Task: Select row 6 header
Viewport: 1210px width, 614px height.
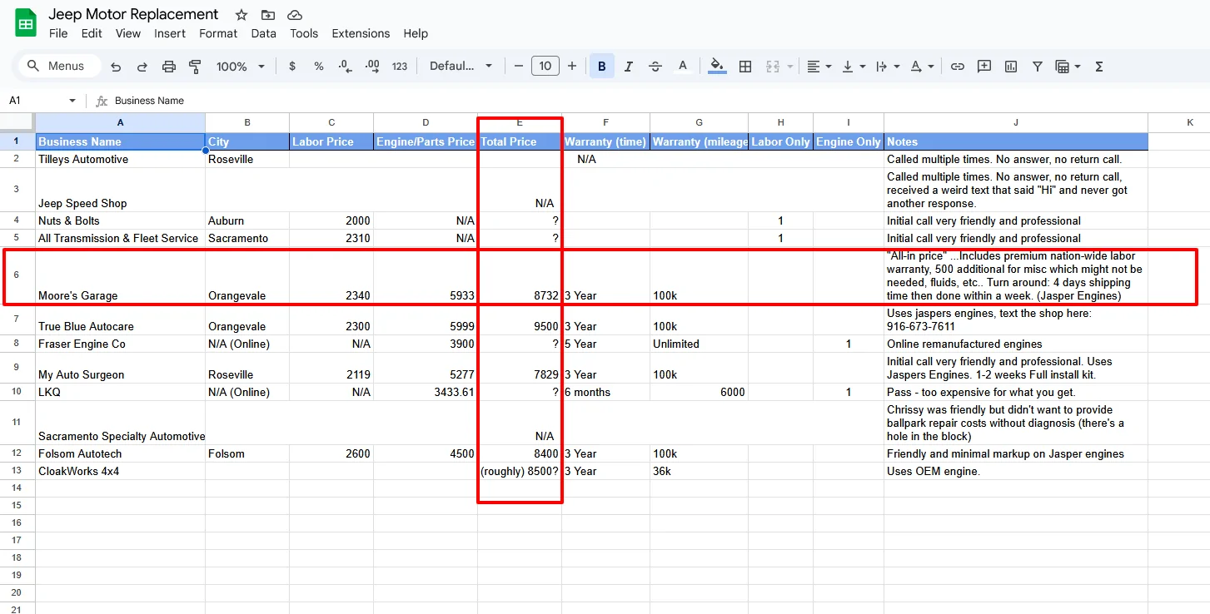Action: point(17,275)
